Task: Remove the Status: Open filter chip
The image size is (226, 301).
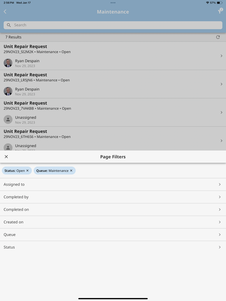Action: pos(27,170)
